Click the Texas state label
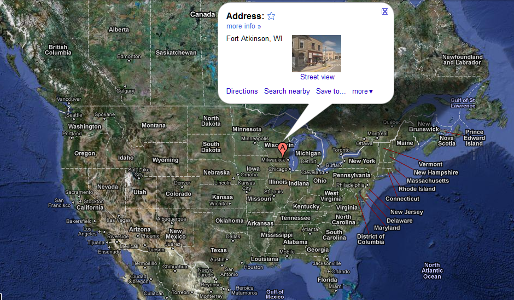This screenshot has height=300, width=514. click(219, 250)
